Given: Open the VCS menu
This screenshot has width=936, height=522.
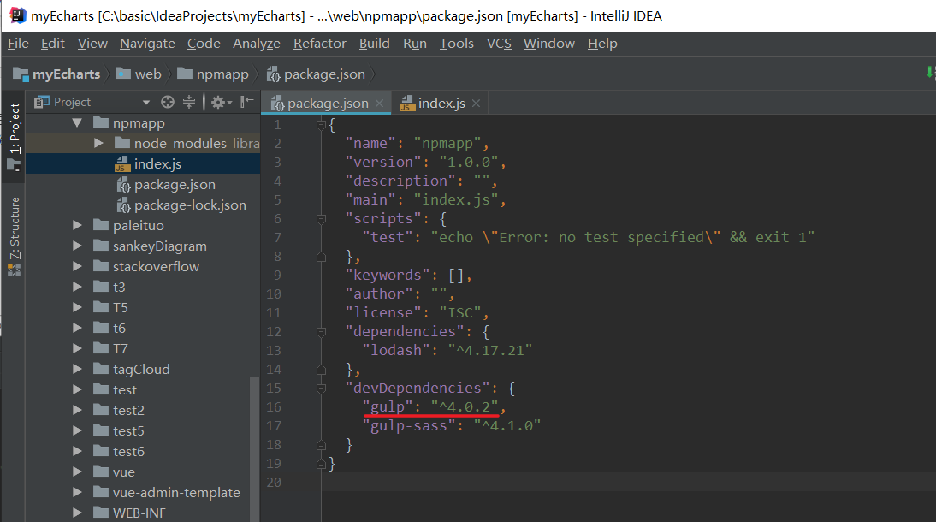Looking at the screenshot, I should (499, 44).
